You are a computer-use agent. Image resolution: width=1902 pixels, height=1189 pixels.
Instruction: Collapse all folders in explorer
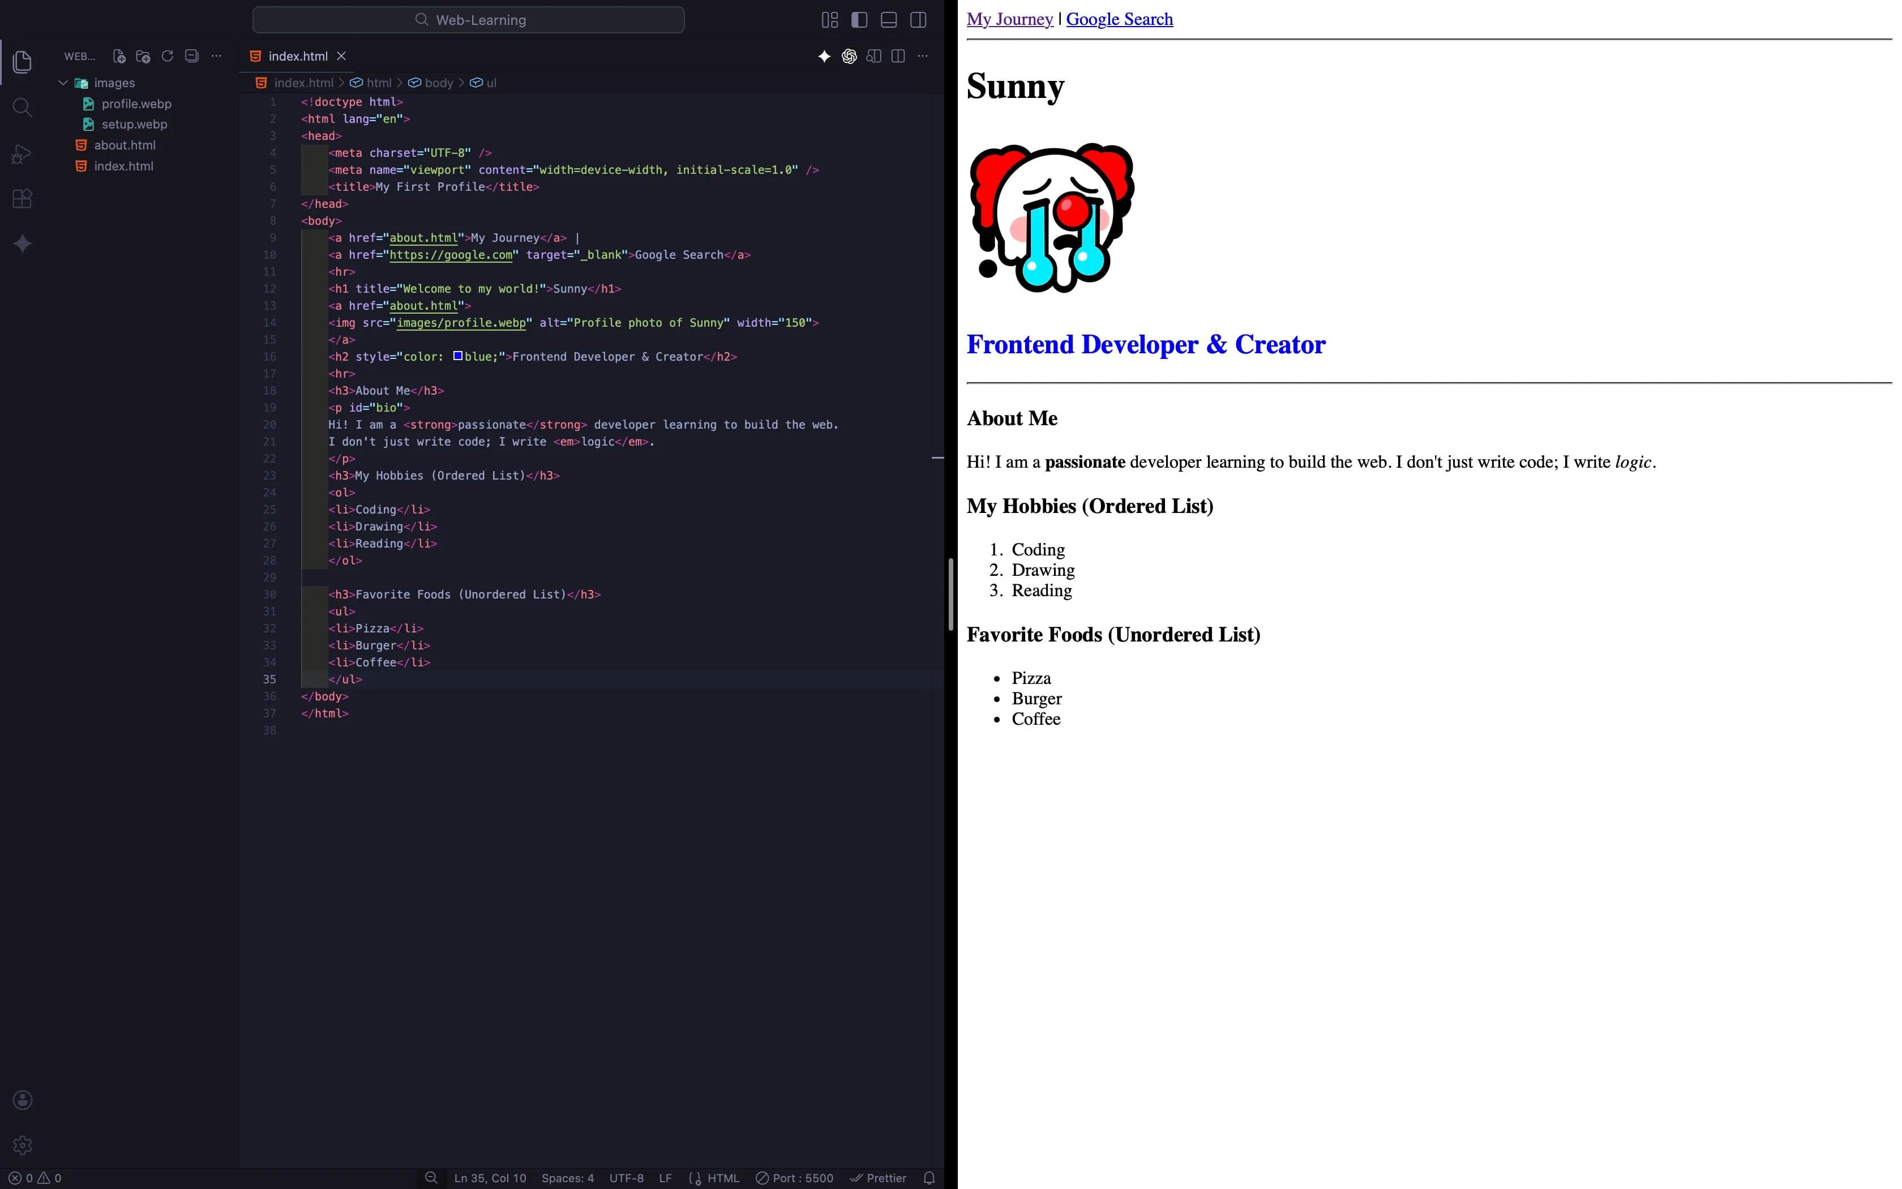tap(192, 56)
